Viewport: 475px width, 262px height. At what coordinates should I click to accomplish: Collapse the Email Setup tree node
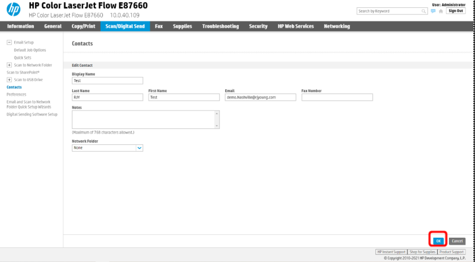[x=10, y=42]
